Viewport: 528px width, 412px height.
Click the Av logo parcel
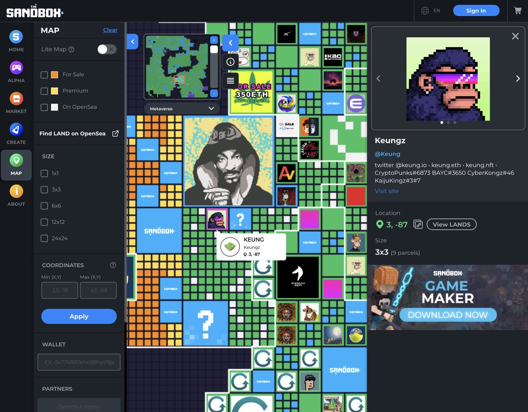287,173
